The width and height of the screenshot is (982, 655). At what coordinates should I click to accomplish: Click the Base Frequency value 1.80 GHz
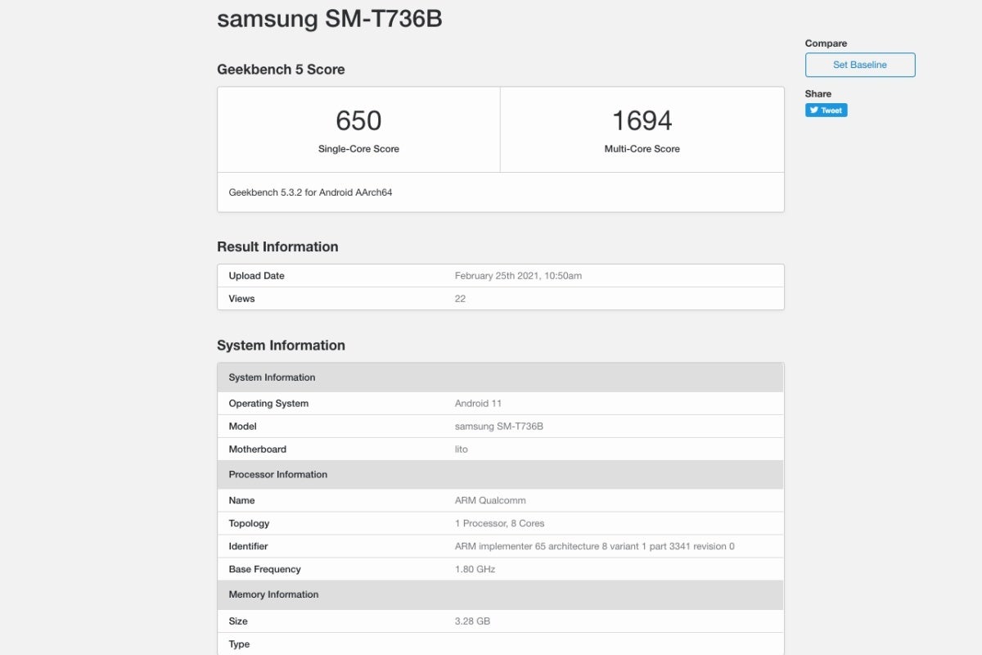pyautogui.click(x=475, y=569)
